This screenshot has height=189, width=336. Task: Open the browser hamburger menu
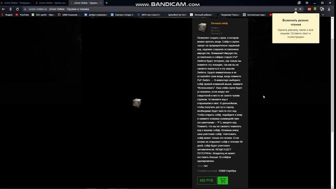click(x=307, y=3)
